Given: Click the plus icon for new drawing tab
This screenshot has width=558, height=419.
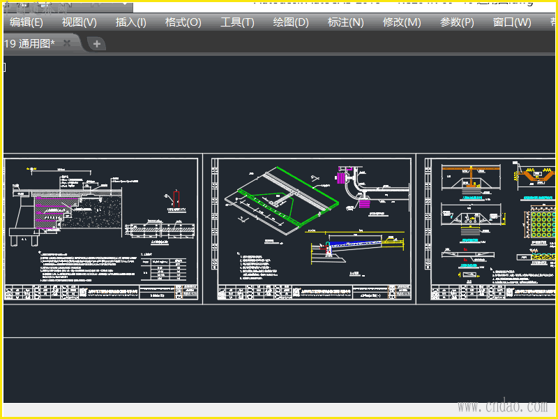Looking at the screenshot, I should [97, 44].
